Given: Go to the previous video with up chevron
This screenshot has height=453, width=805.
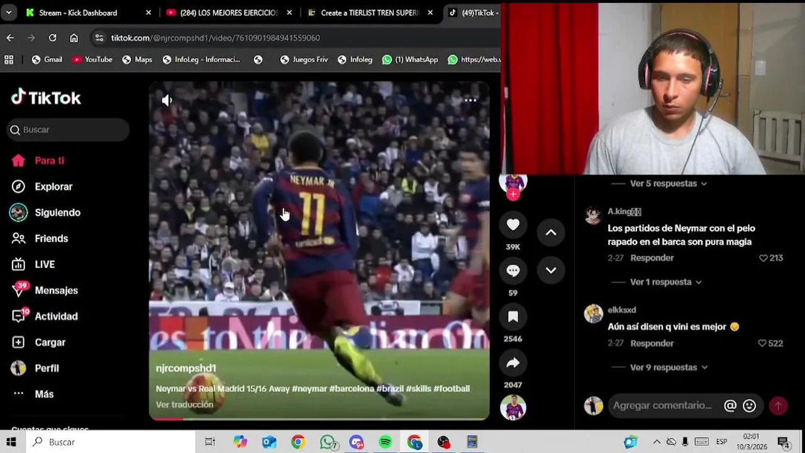Looking at the screenshot, I should point(551,233).
